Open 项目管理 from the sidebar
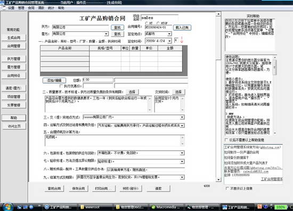Viewport: 293px width, 211px height. tap(14, 97)
